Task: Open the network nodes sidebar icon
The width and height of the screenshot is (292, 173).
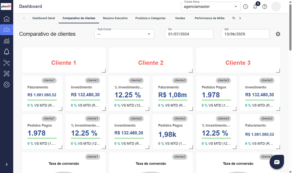Action: (x=6, y=63)
